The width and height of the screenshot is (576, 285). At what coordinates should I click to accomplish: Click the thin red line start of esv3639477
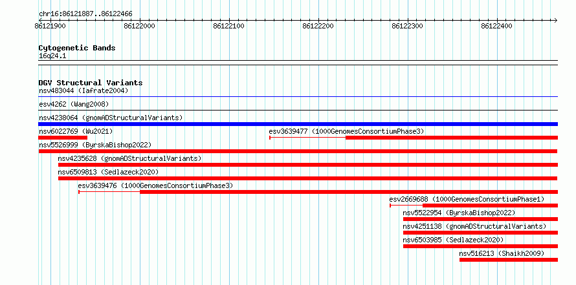pos(307,138)
